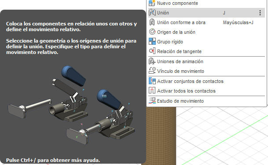Click the Activar todos los contactos icon
Image resolution: width=268 pixels, height=165 pixels.
[x=152, y=90]
